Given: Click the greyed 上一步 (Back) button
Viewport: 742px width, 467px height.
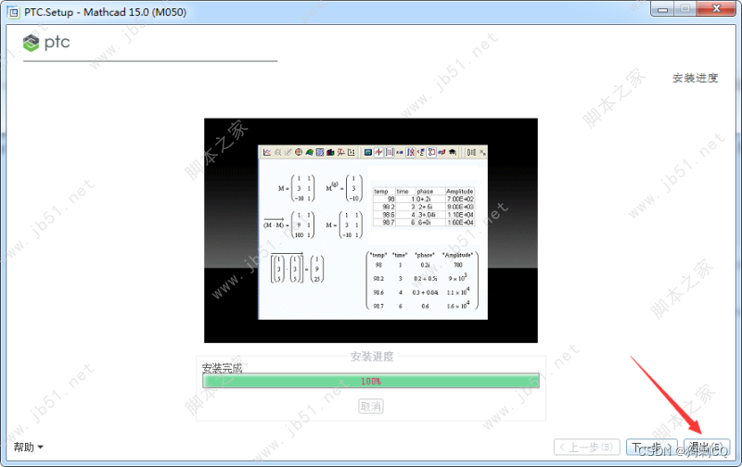Looking at the screenshot, I should (x=587, y=447).
